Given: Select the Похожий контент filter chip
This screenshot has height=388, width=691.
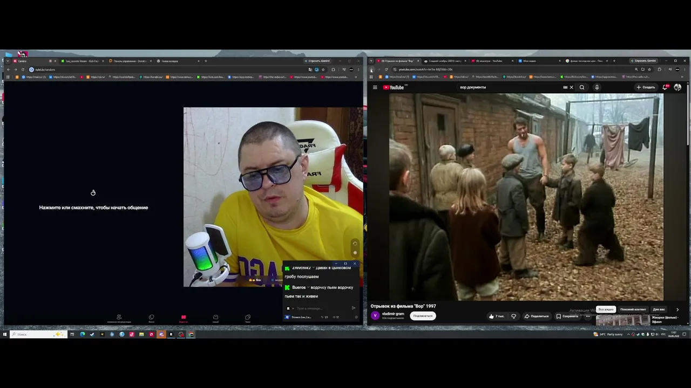Looking at the screenshot, I should click(x=633, y=309).
